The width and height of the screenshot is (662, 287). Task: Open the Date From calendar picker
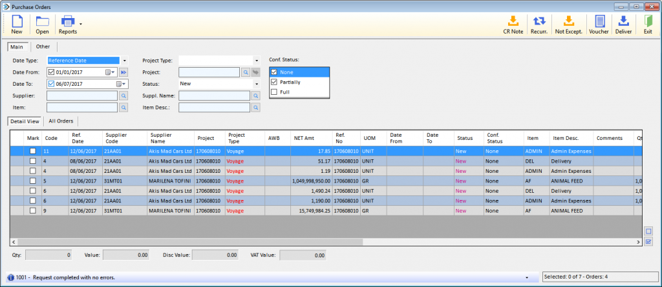[x=110, y=72]
